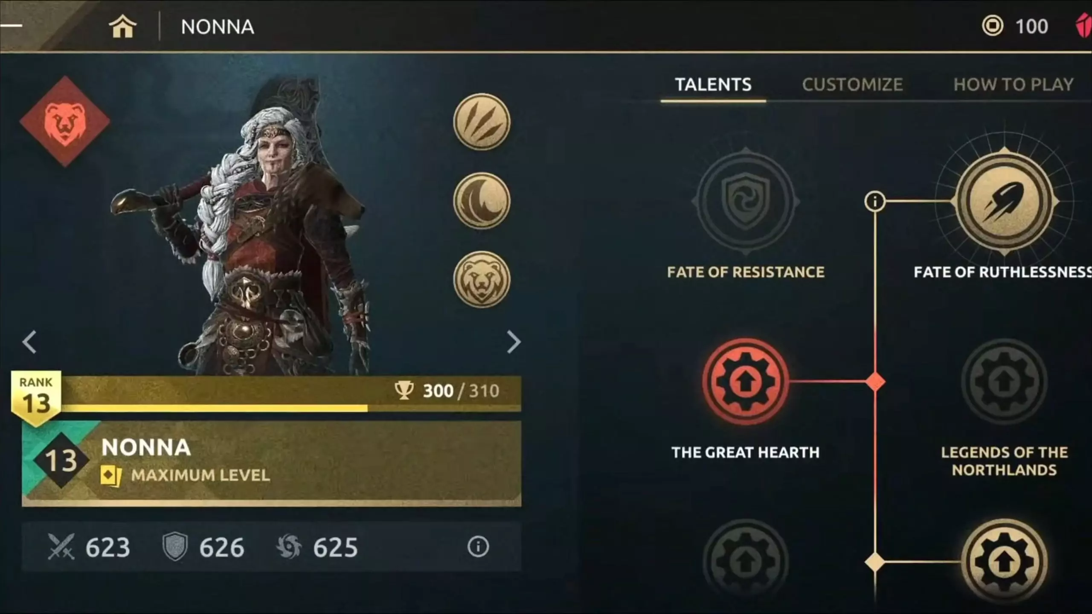The image size is (1092, 614).
Task: Toggle the Fate of Ruthlessness talent
Action: tap(1005, 201)
